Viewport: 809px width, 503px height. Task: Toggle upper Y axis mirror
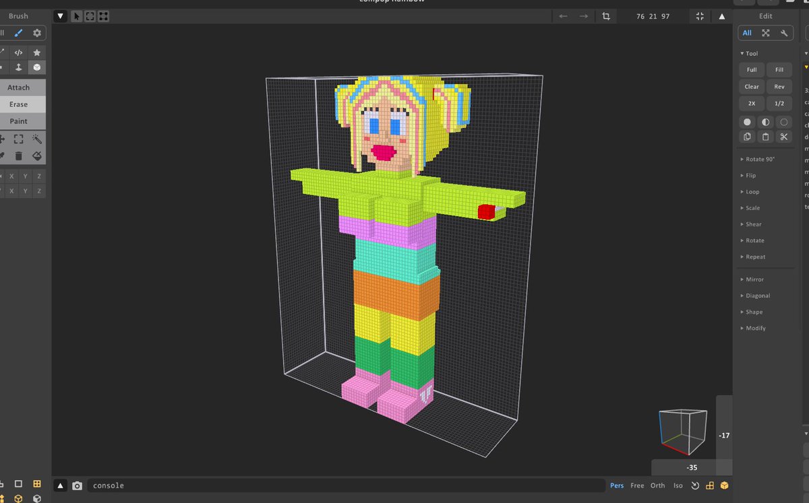coord(25,176)
